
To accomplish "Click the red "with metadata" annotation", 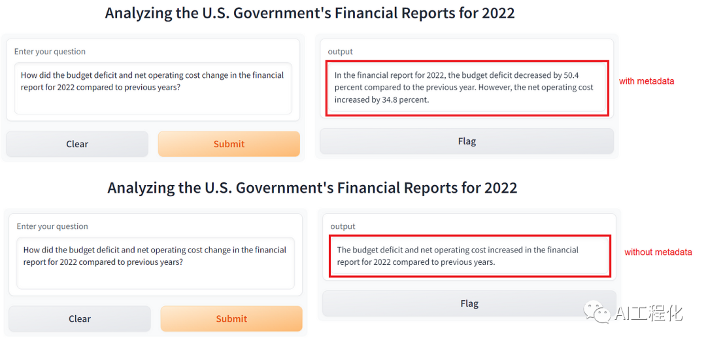I will coord(647,82).
